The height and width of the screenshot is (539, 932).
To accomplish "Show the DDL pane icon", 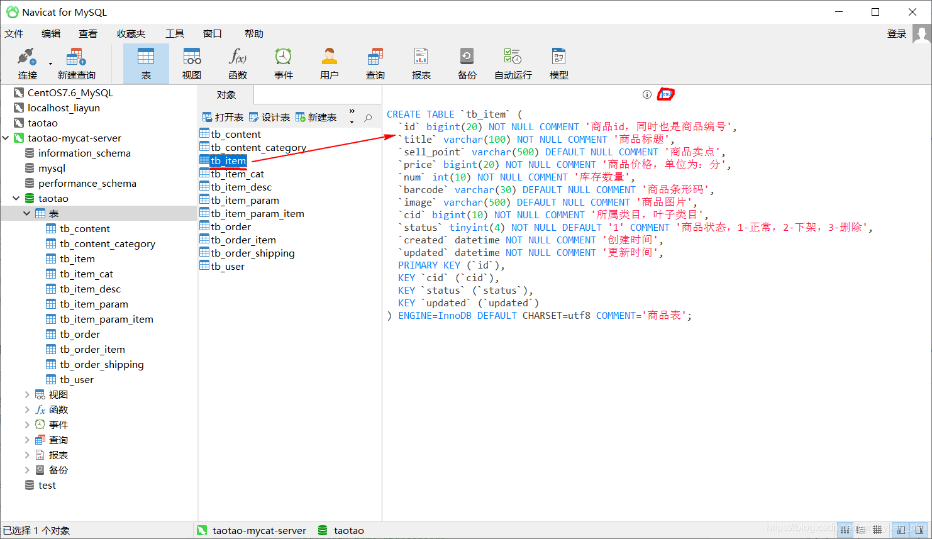I will (666, 94).
